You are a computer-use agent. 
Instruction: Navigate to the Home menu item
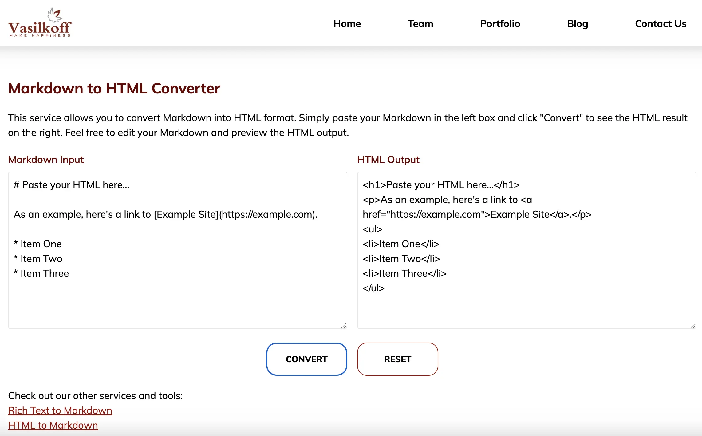[x=346, y=23]
